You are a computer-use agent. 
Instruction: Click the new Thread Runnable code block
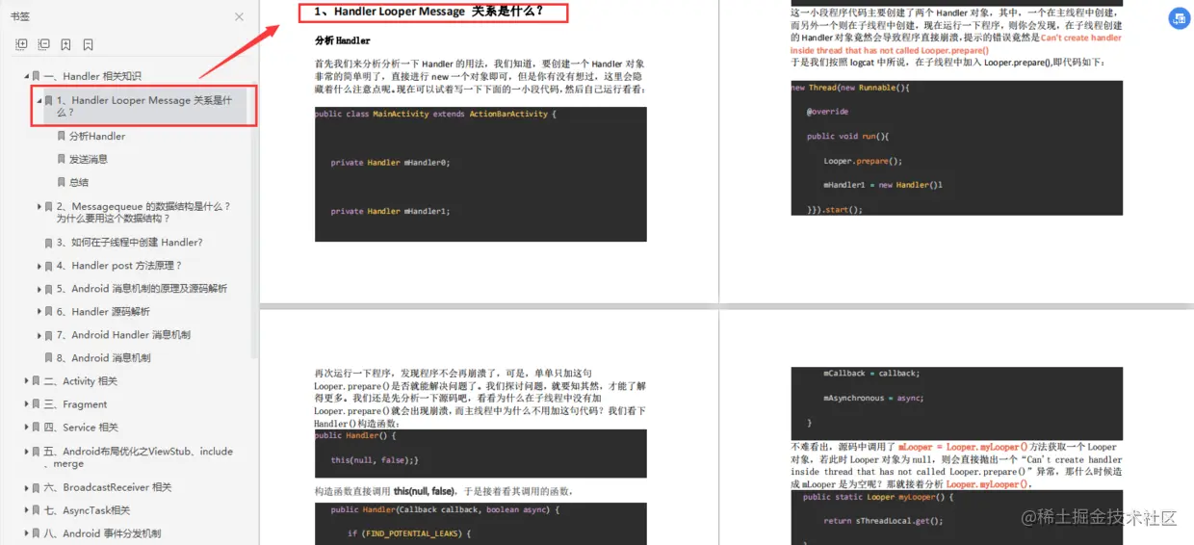coord(956,147)
